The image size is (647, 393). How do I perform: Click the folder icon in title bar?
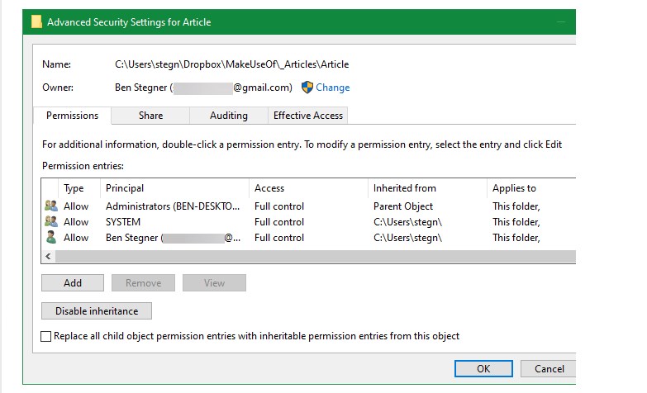click(36, 21)
